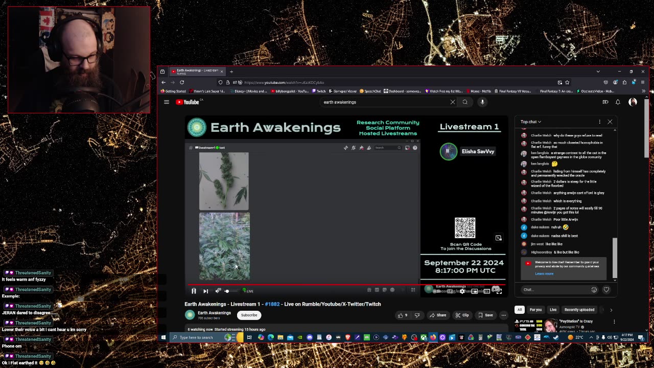The image size is (654, 368).
Task: Select the For you filter chip
Action: pos(535,310)
